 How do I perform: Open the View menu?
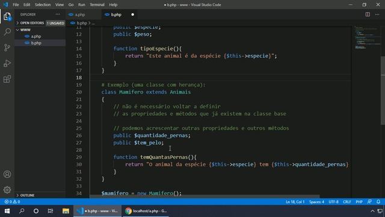59,5
